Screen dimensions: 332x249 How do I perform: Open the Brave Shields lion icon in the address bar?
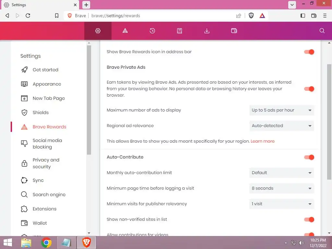pos(251,16)
